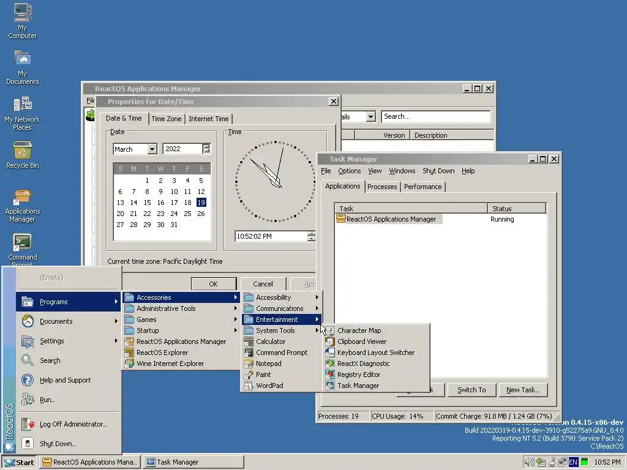Viewport: 627px width, 470px height.
Task: Click Task Manager icon in System Tools submenu
Action: tap(330, 386)
